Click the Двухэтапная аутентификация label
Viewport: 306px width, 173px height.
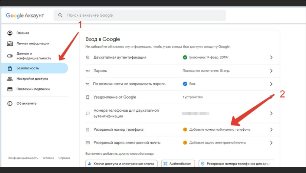coord(120,58)
